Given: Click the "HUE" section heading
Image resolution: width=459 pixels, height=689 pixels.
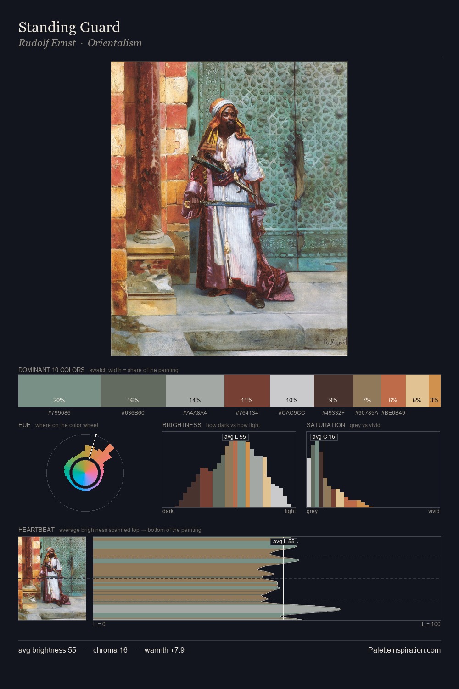Looking at the screenshot, I should 24,425.
